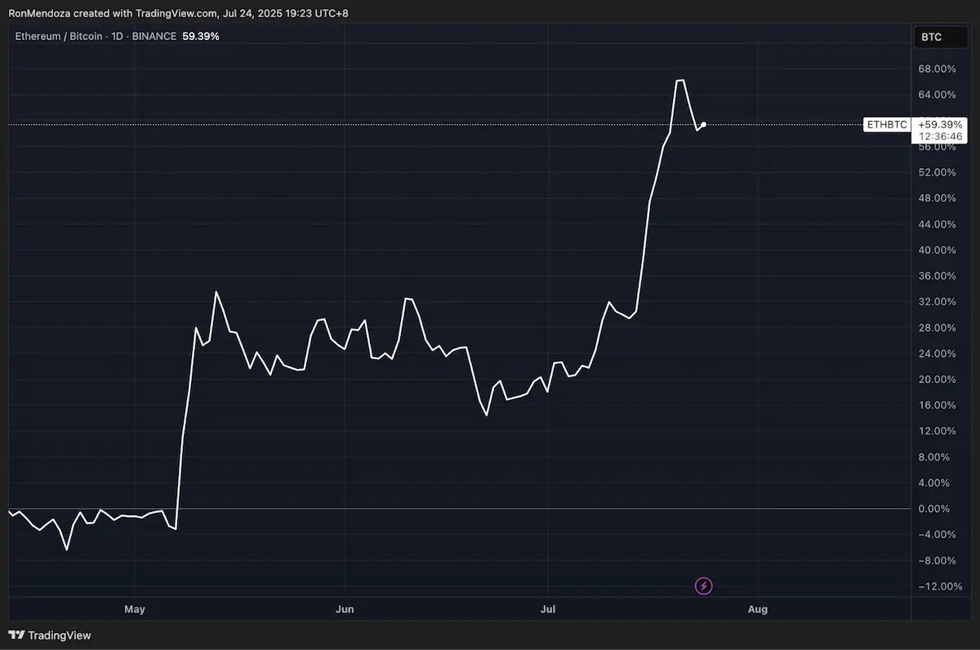980x650 pixels.
Task: Select the Jul label on the time axis
Action: pyautogui.click(x=548, y=609)
